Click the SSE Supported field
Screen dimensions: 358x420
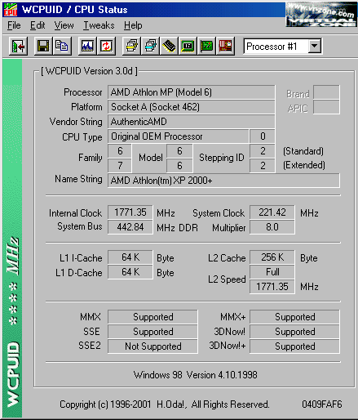152,332
